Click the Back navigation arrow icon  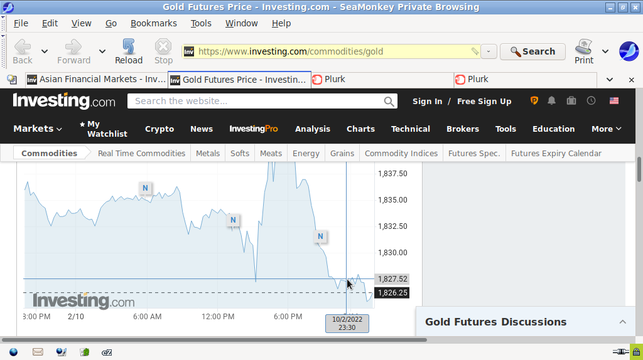click(23, 47)
